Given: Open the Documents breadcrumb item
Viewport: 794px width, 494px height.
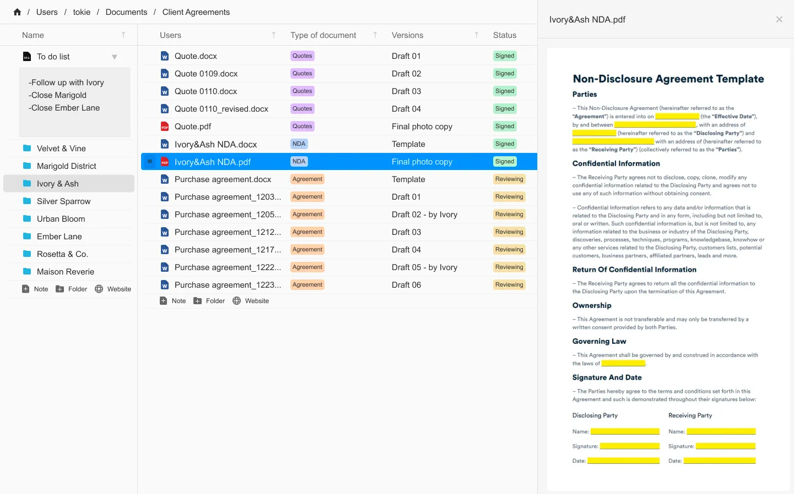Looking at the screenshot, I should point(126,12).
